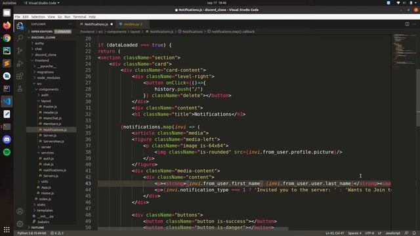Viewport: 420px width, 236px height.
Task: Collapse the components folder
Action: click(x=49, y=89)
